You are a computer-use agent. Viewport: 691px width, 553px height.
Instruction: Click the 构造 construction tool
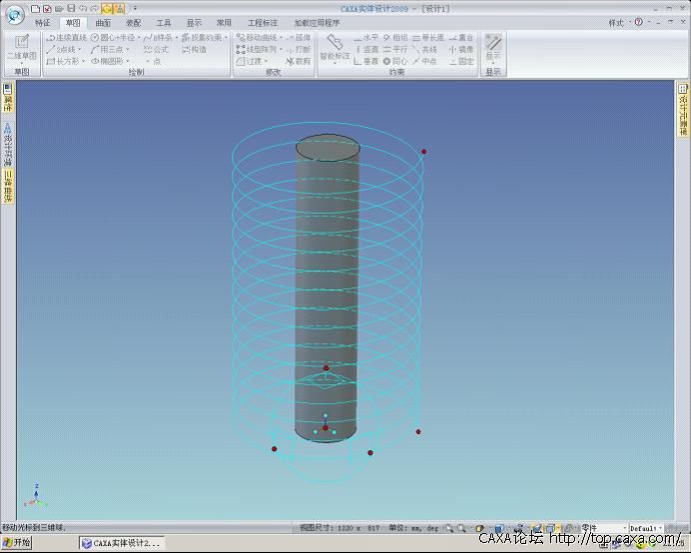194,49
